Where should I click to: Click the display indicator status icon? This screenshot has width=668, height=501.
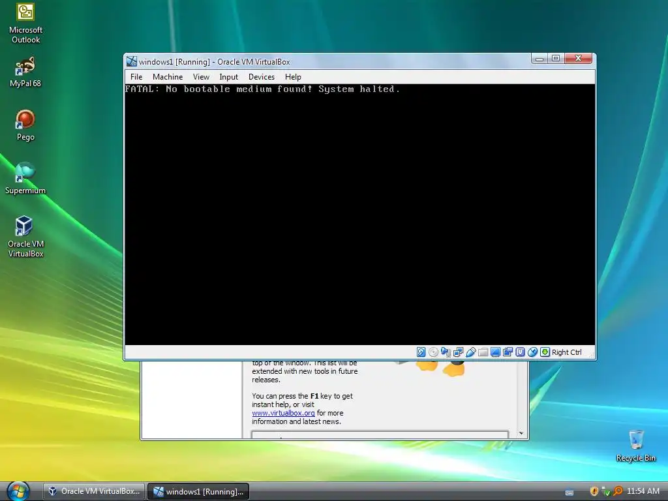tap(495, 352)
